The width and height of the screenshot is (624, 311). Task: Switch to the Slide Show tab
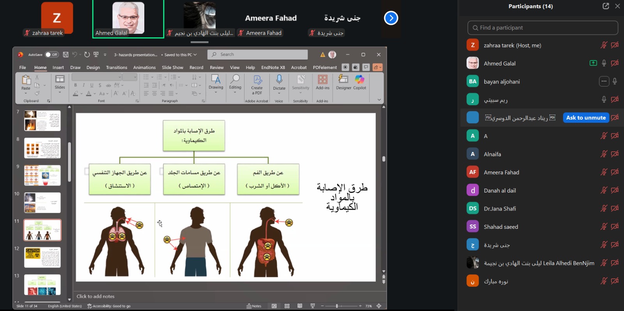pyautogui.click(x=172, y=67)
